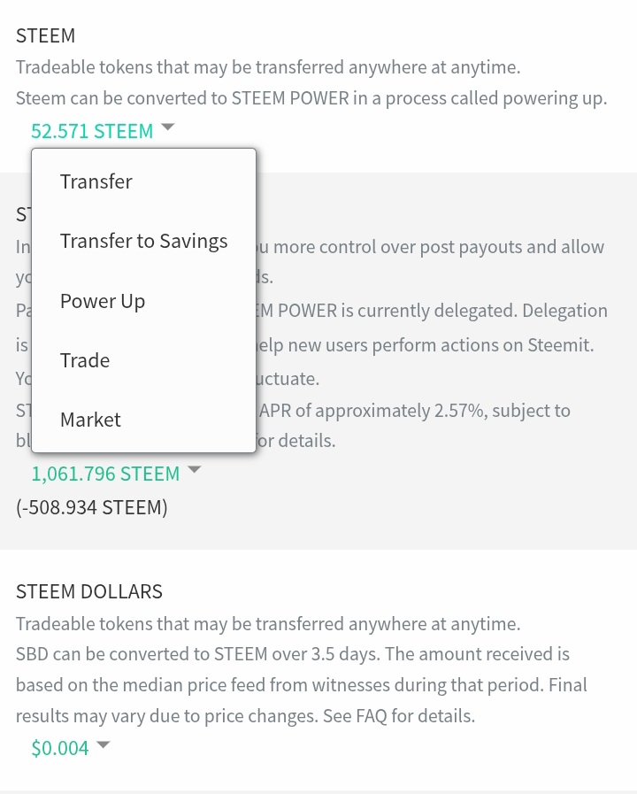Click the 'See FAQ for details' text
Viewport: 637px width, 794px height.
(399, 716)
